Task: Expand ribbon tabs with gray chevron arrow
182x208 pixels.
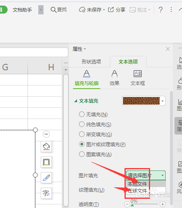Action: (x=41, y=10)
